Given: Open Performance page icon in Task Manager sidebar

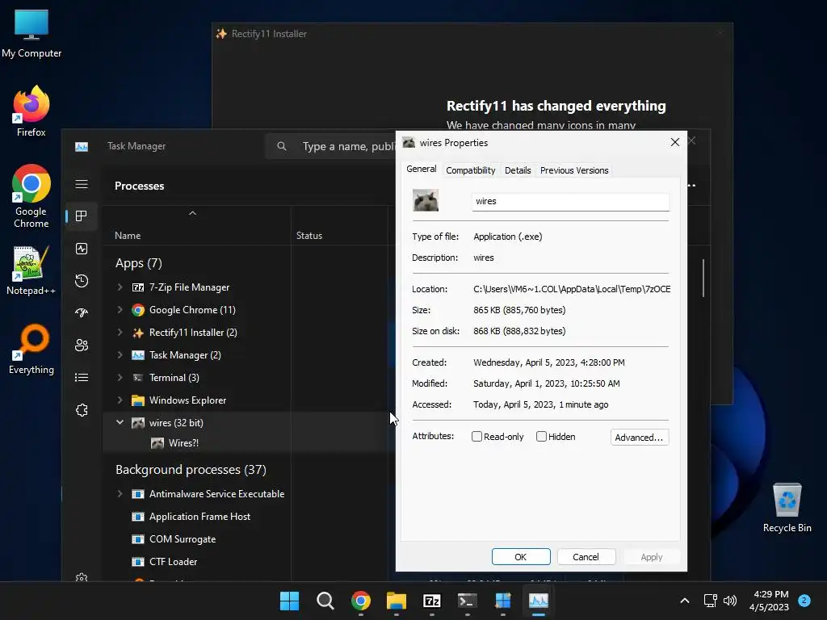Looking at the screenshot, I should 82,249.
